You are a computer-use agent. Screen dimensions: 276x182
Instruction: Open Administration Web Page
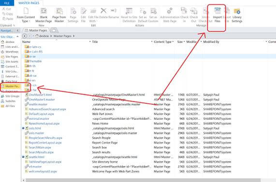pyautogui.click(x=170, y=15)
